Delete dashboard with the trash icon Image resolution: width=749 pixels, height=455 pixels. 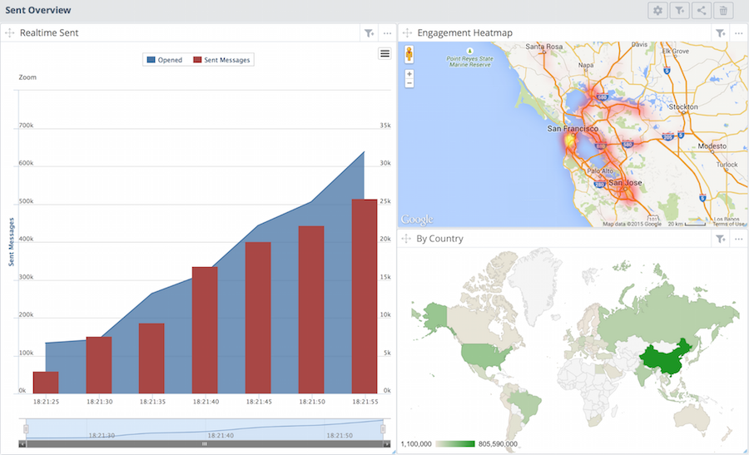723,11
